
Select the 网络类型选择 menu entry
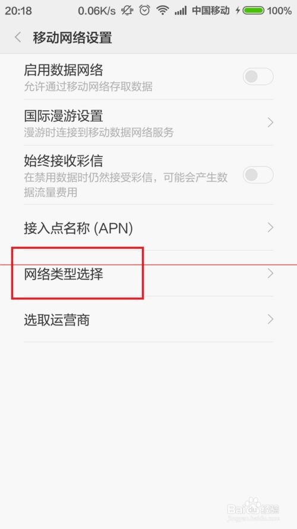pyautogui.click(x=148, y=273)
